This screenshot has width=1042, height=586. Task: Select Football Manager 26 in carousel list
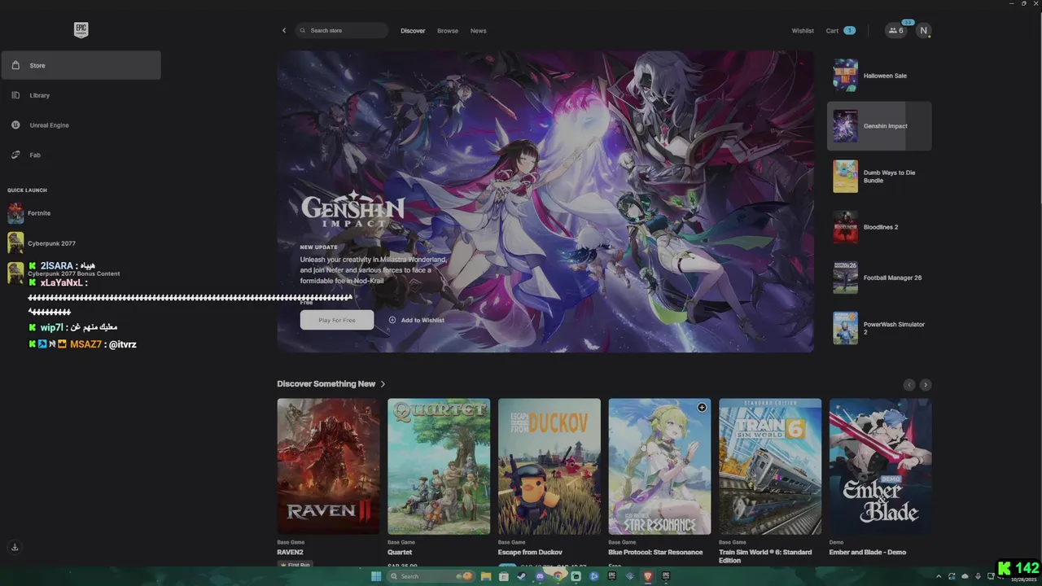879,278
